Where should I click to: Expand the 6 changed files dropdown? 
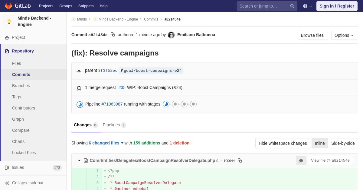106,143
